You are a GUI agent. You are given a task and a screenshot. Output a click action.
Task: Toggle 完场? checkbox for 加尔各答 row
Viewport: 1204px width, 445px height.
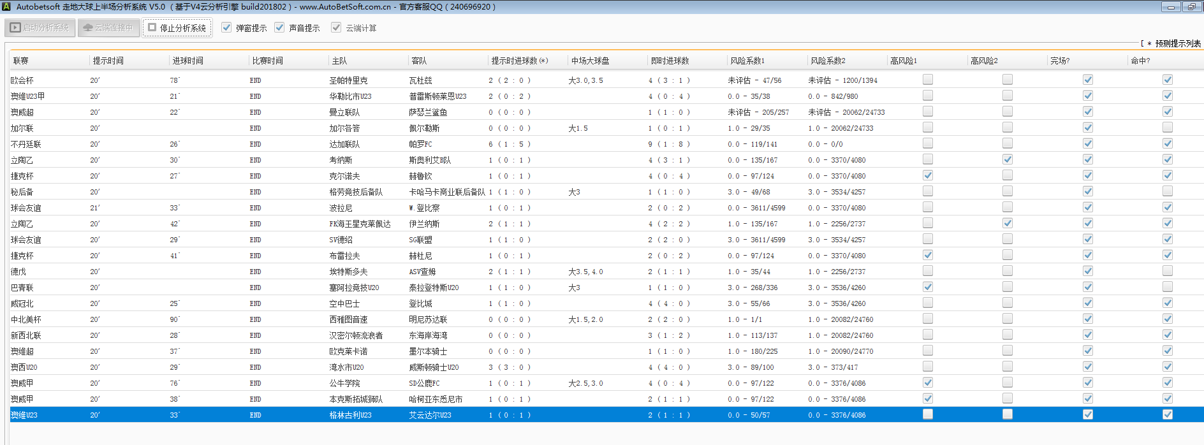[1088, 128]
